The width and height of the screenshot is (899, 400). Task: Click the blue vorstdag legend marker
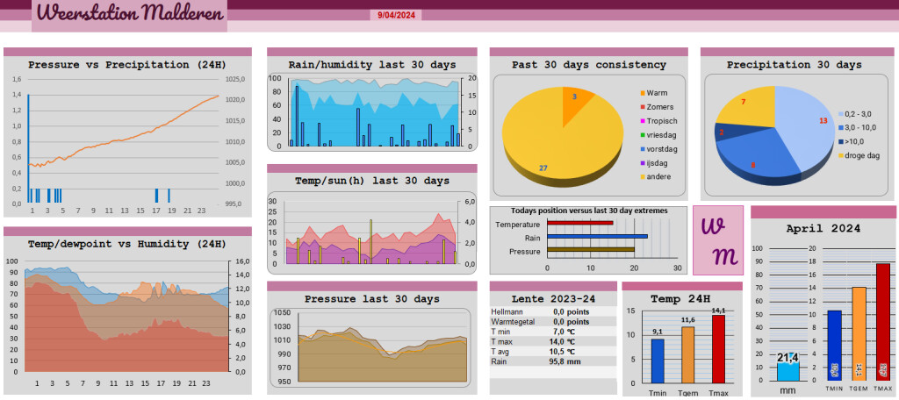click(642, 149)
